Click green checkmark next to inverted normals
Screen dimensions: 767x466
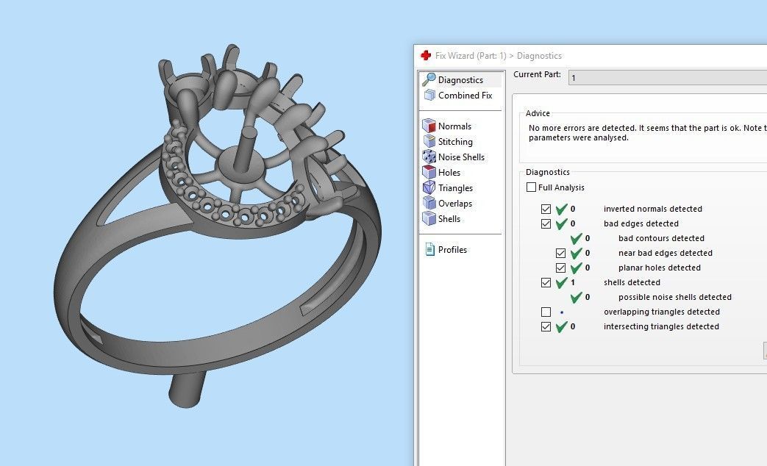[x=562, y=209]
